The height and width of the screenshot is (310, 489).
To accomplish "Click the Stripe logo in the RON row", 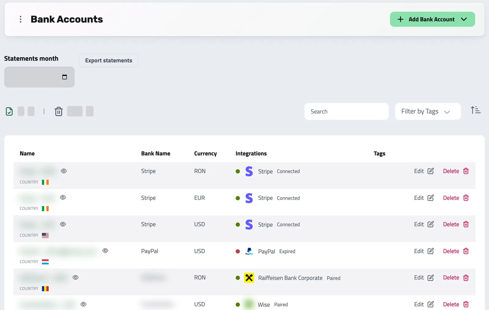I will (x=249, y=171).
